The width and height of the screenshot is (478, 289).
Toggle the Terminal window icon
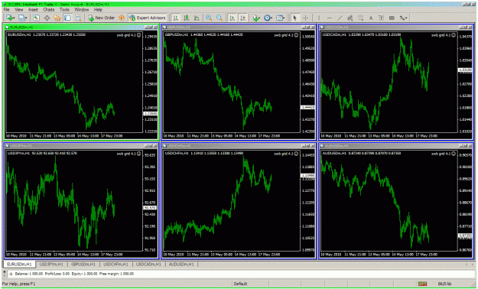(x=67, y=18)
